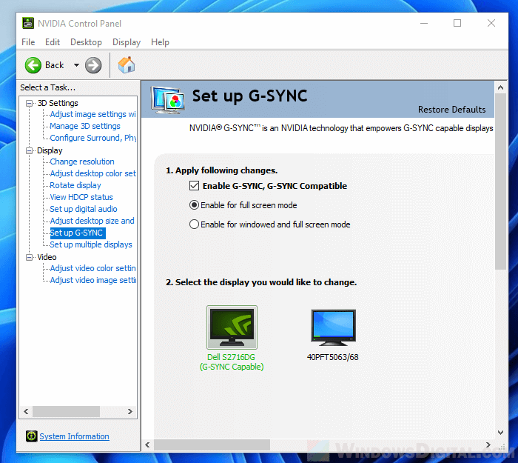This screenshot has height=463, width=518.
Task: Collapse the 3D Settings tree node
Action: 29,103
